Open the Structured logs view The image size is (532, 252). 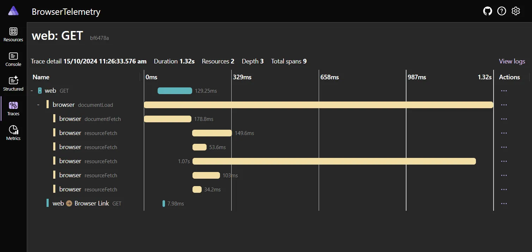coord(13,83)
